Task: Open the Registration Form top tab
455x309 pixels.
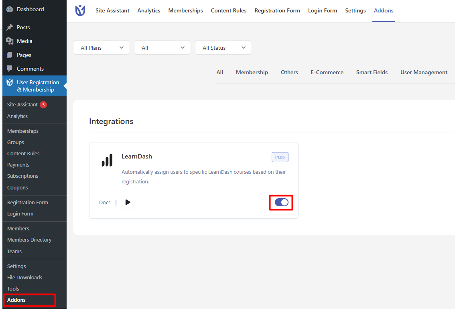Action: click(x=277, y=10)
